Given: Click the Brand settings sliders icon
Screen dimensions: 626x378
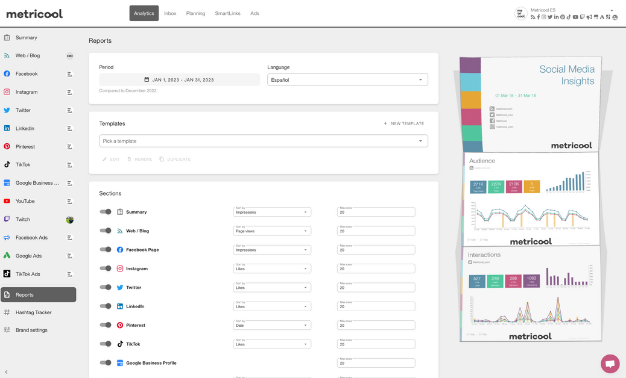Looking at the screenshot, I should 7,330.
